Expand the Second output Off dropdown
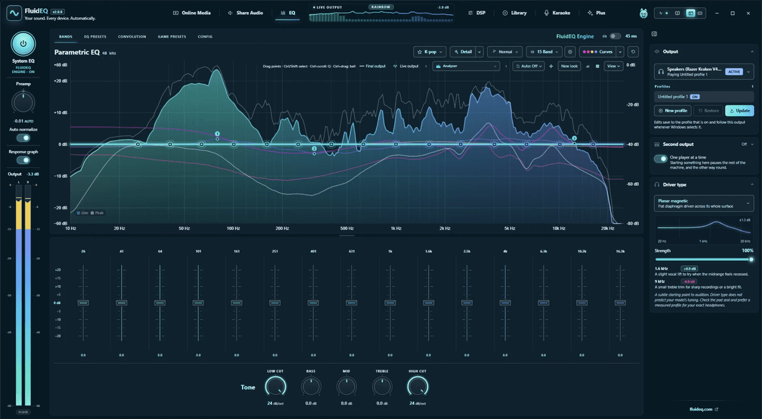Screen dimensions: 762x419 (x=747, y=144)
